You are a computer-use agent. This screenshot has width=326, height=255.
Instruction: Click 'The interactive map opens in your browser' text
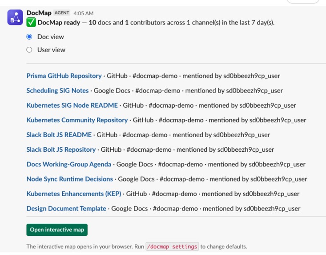(x=79, y=247)
